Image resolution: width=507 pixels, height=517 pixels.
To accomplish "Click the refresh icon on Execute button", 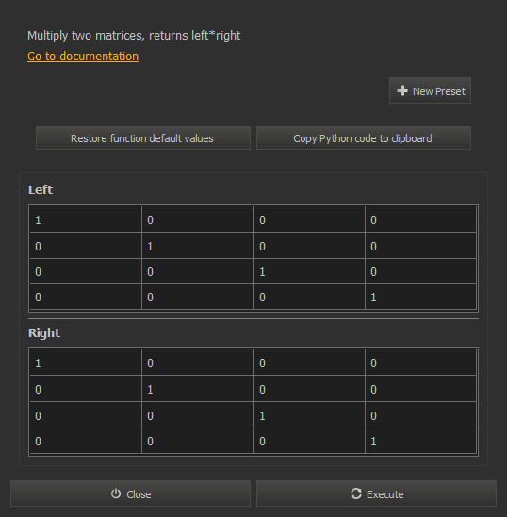I will pos(356,493).
